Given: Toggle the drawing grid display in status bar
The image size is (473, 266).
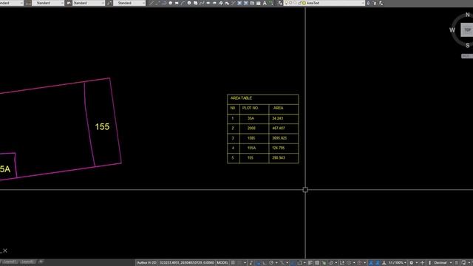Looking at the screenshot, I should [x=234, y=263].
